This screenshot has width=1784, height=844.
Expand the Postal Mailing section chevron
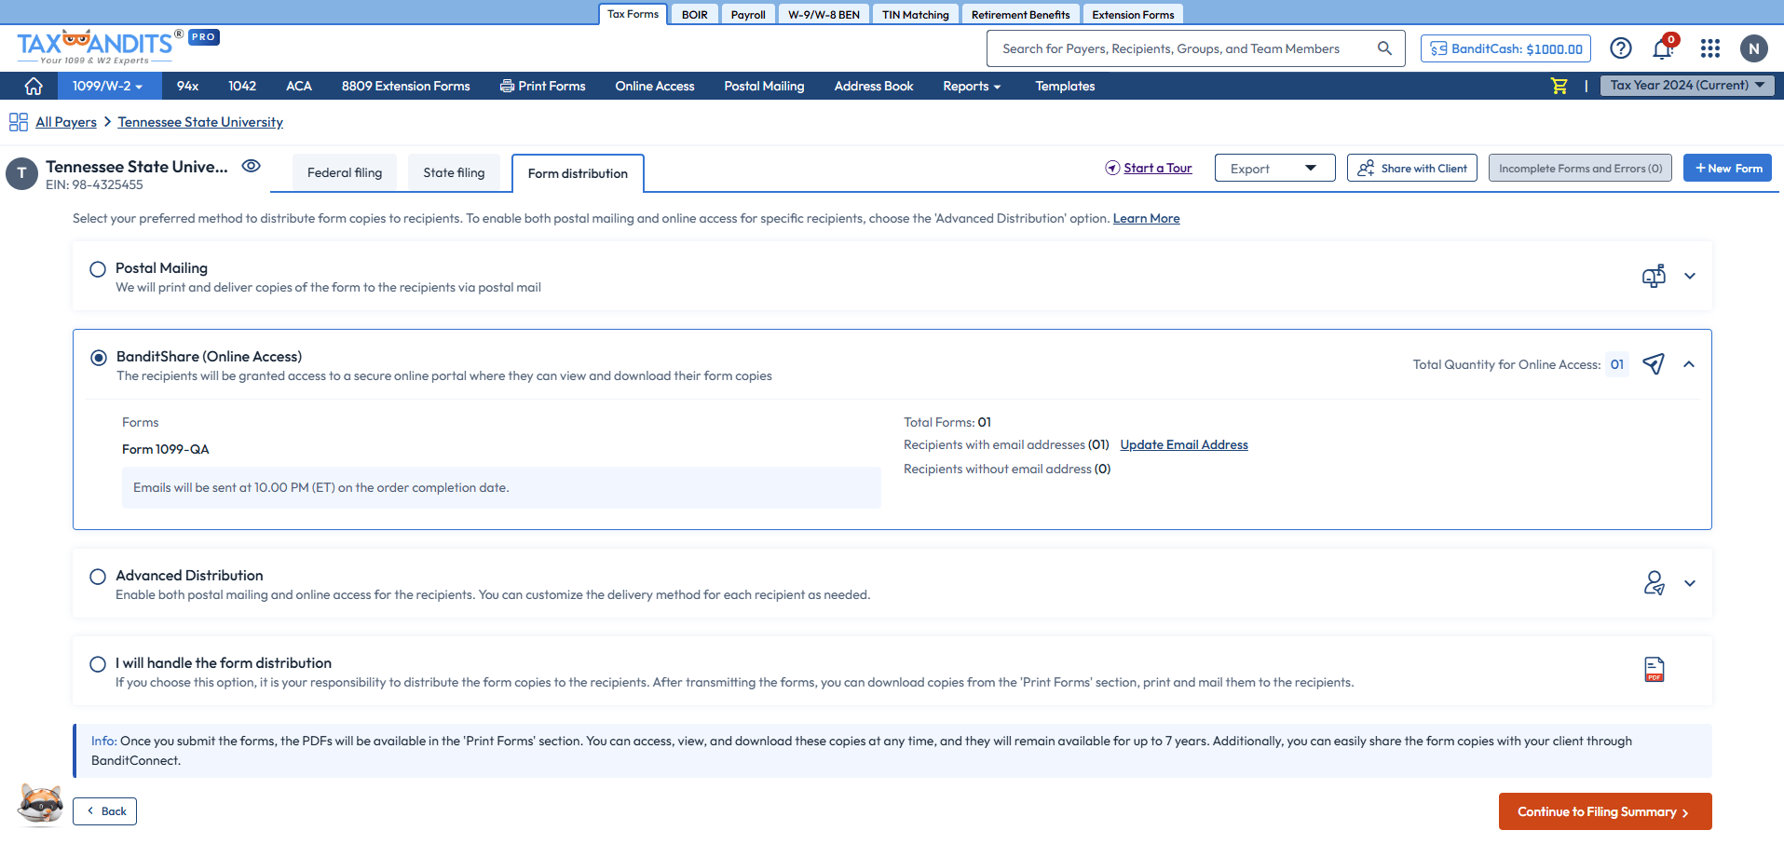1690,276
